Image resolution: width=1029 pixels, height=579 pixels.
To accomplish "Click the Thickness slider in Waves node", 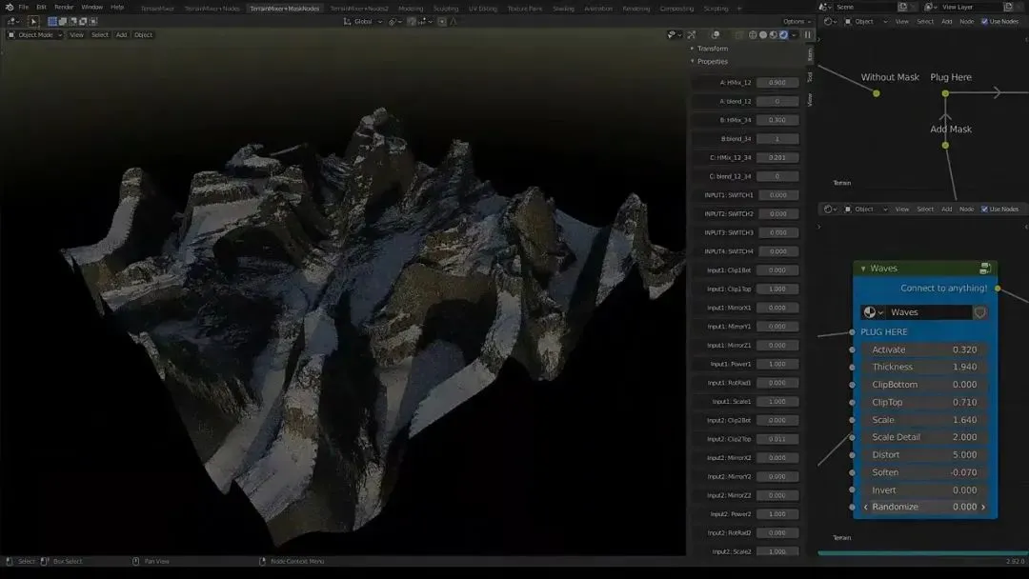I will click(x=924, y=368).
